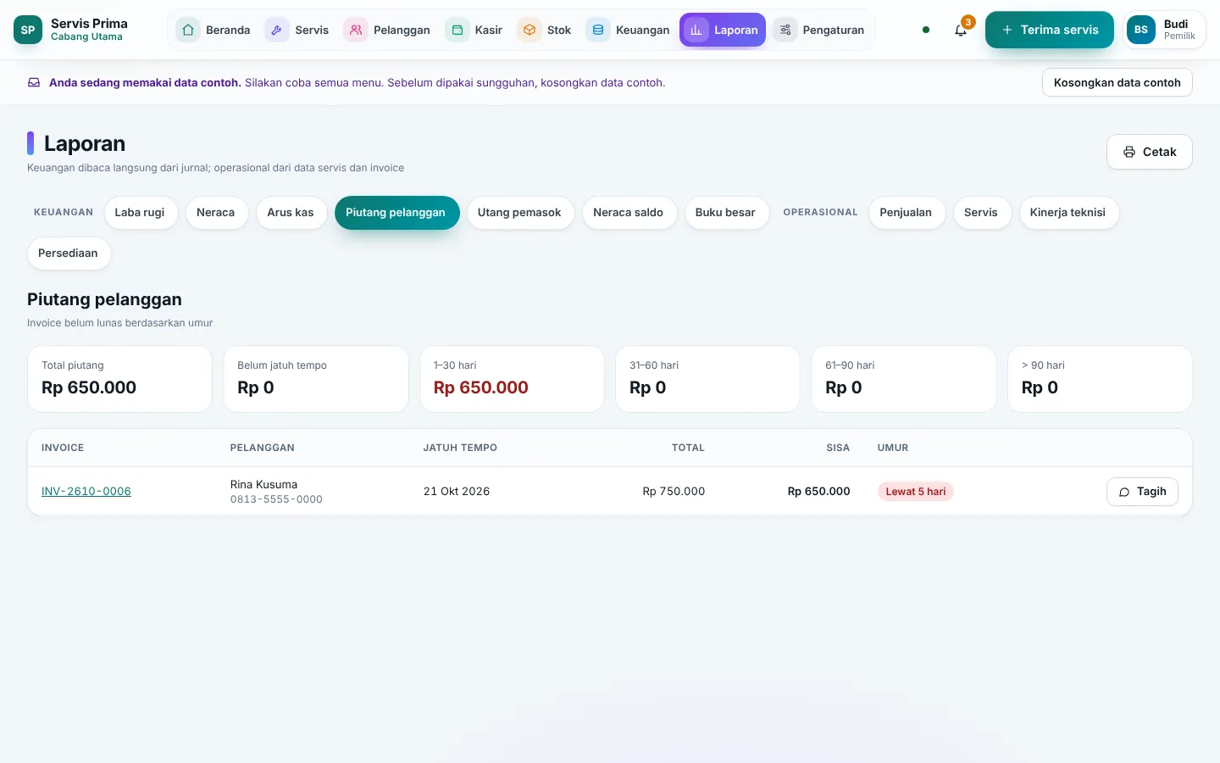The image size is (1220, 763).
Task: Click the printer icon on Cetak
Action: pyautogui.click(x=1129, y=152)
